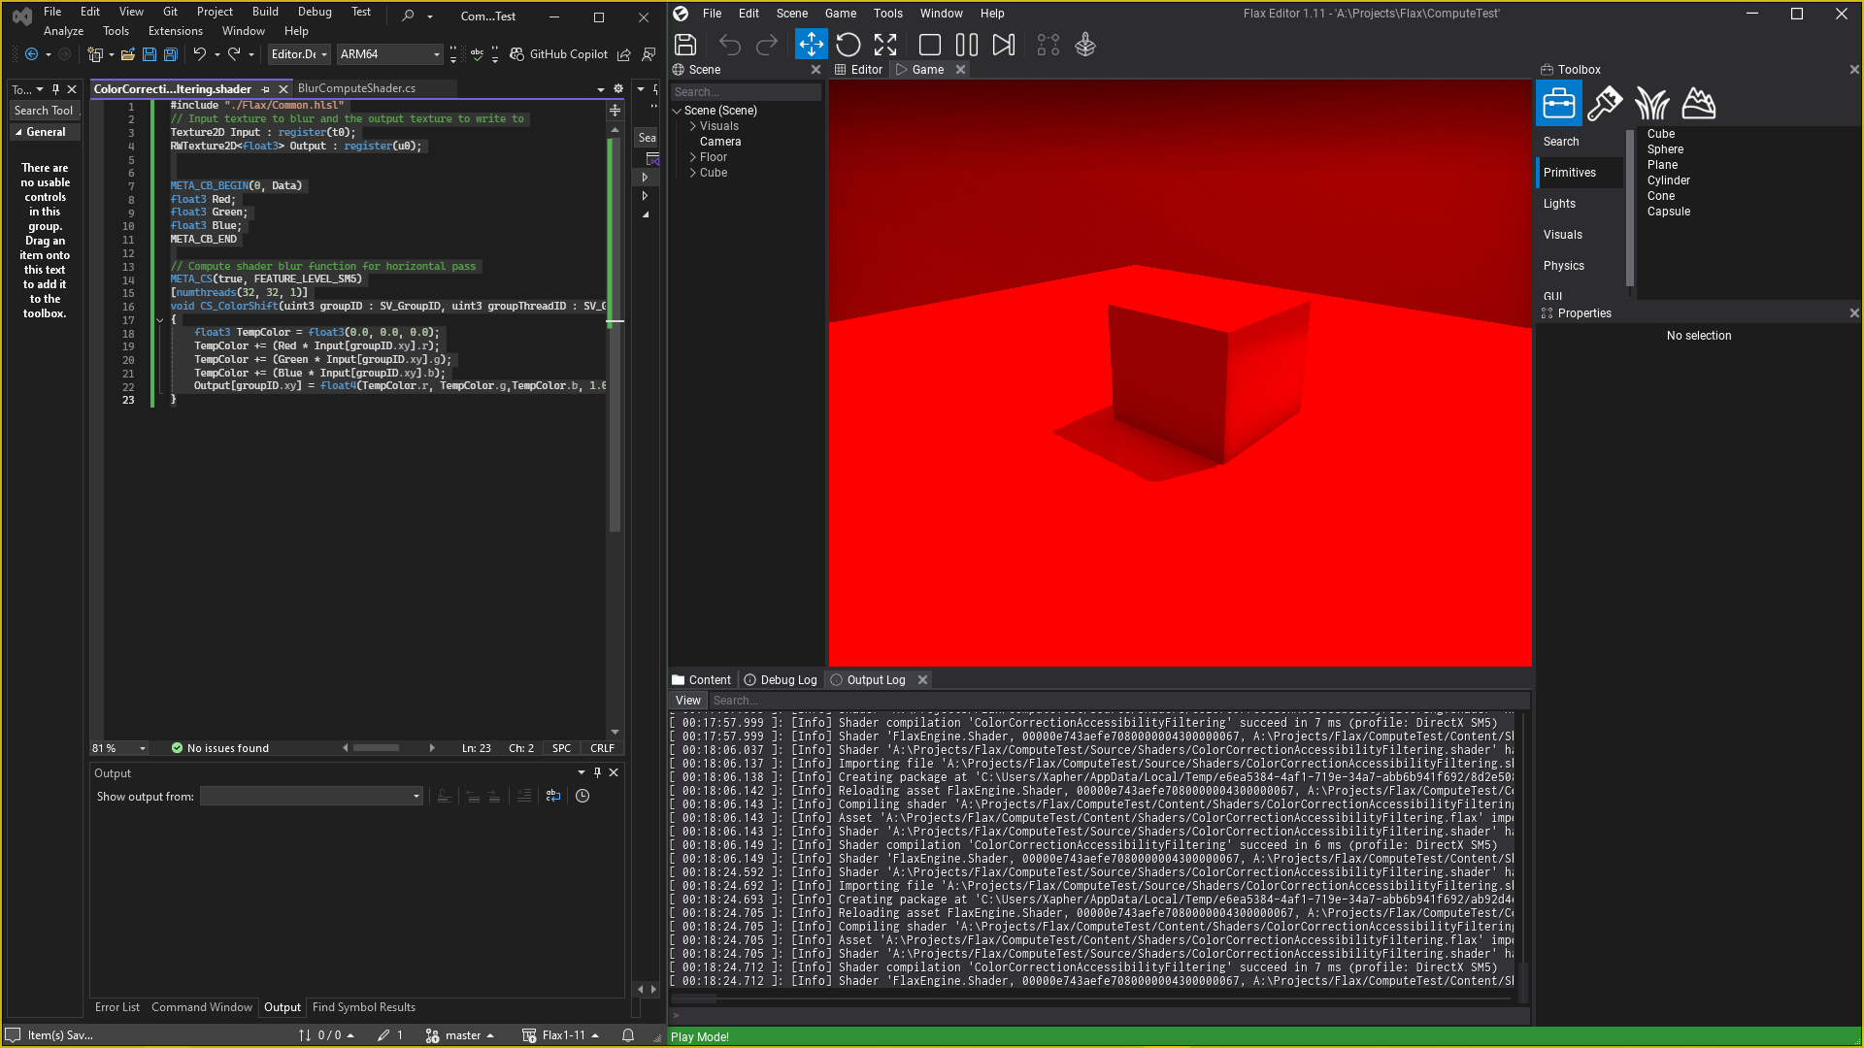
Task: Click the Scene panel search field
Action: pos(745,92)
